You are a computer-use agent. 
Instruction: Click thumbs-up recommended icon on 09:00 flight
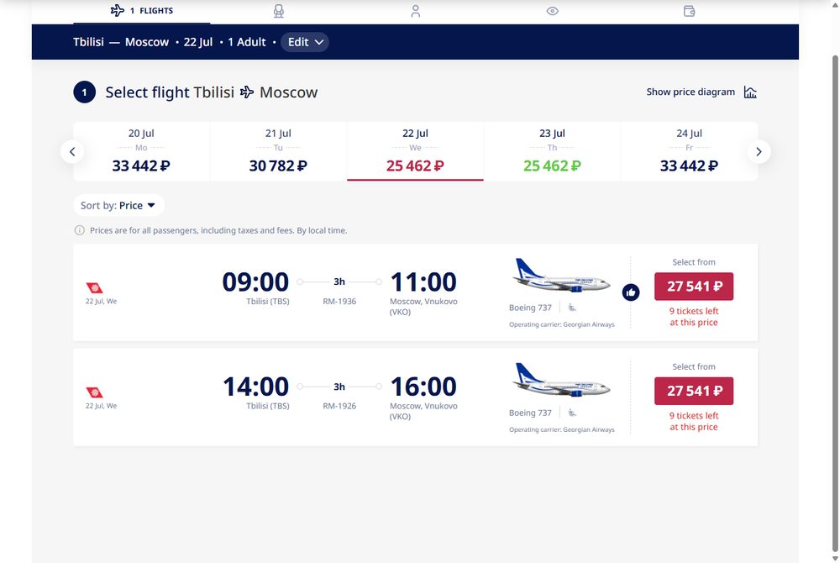click(x=631, y=292)
